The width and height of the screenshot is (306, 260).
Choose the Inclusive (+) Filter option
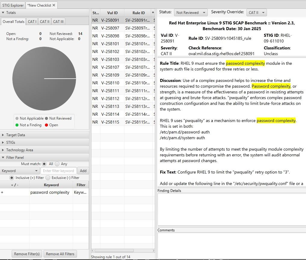[12, 178]
